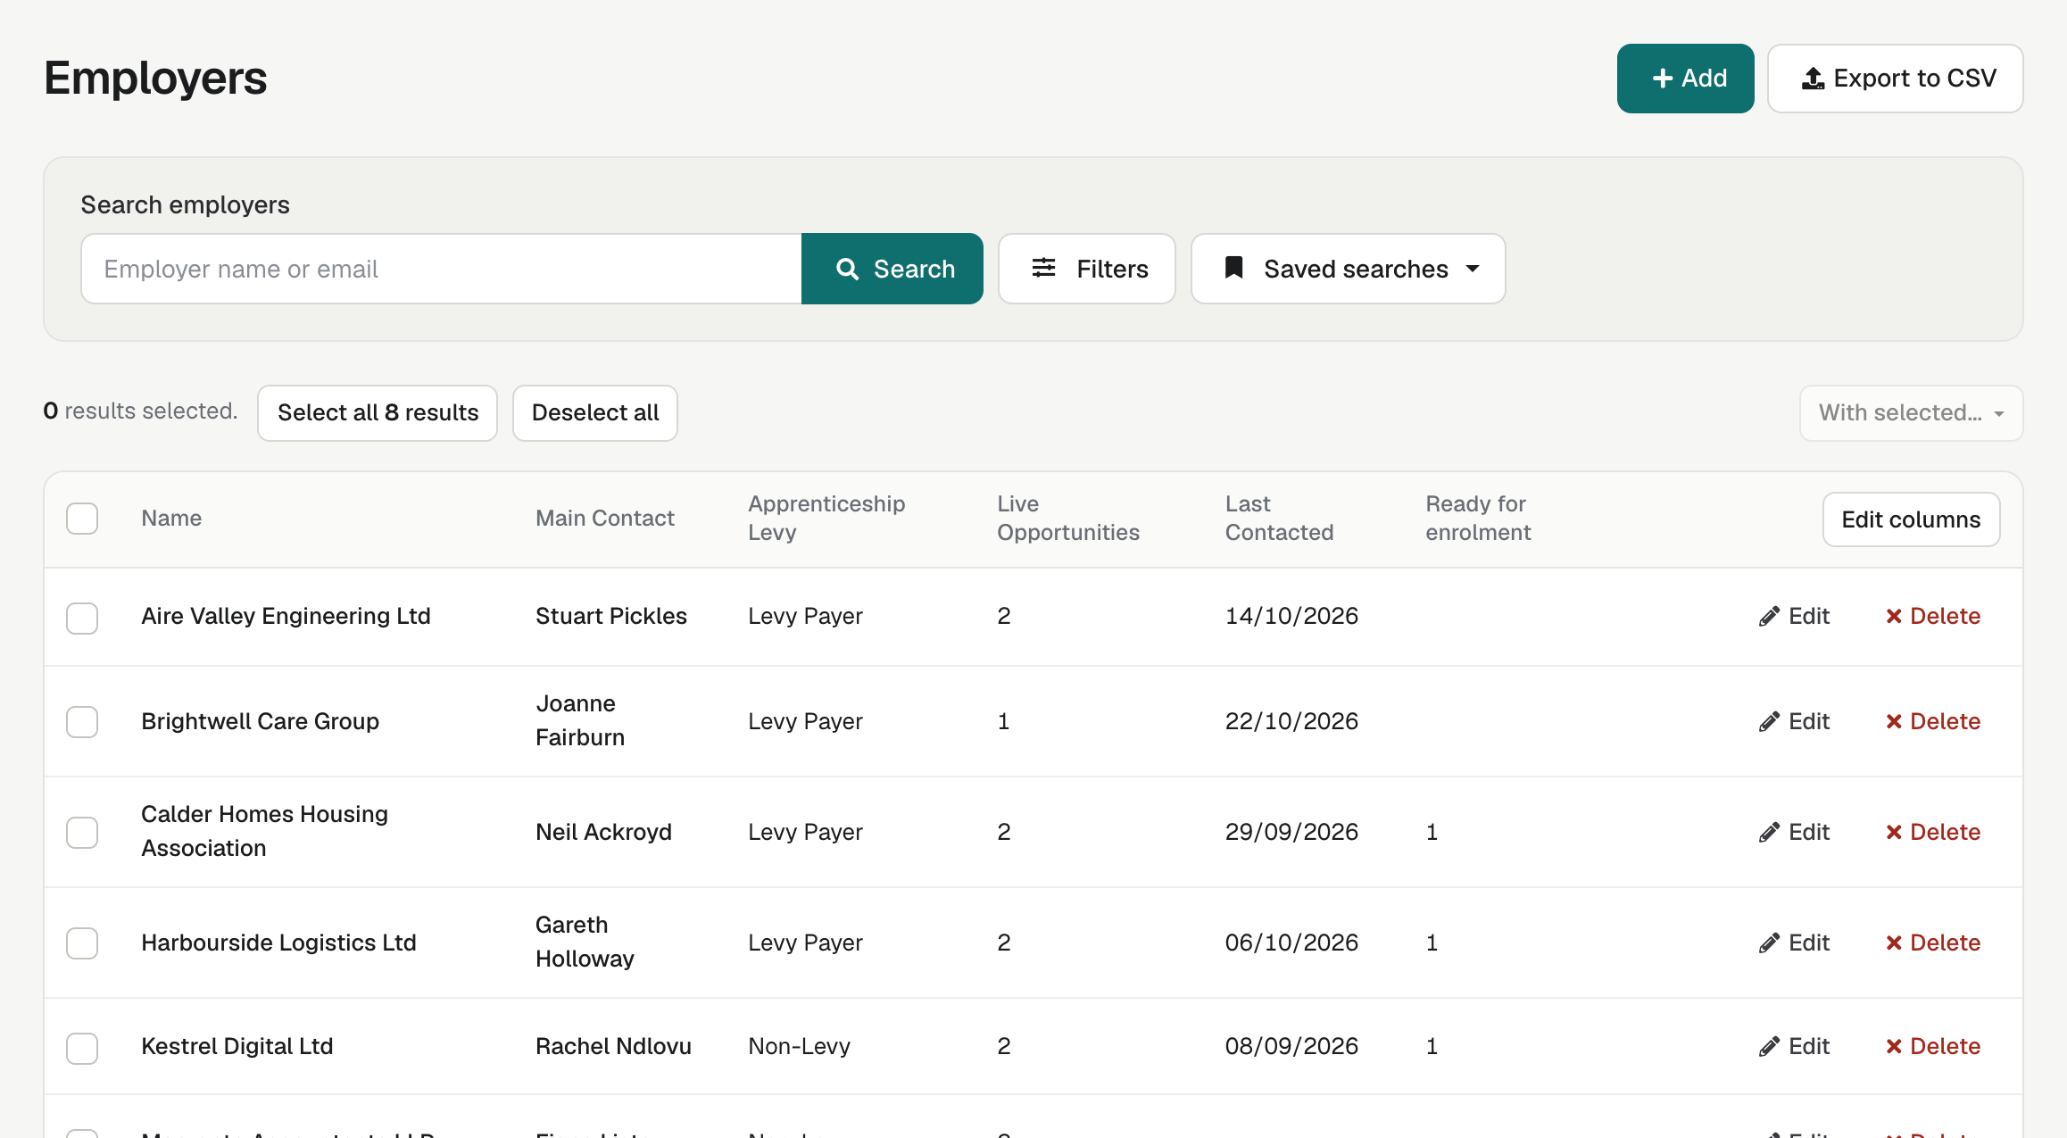2067x1138 pixels.
Task: Click pencil Edit for Harbourside Logistics Ltd
Action: point(1794,943)
